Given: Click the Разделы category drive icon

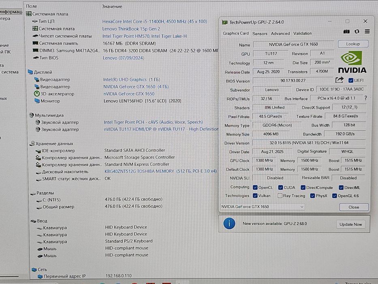Looking at the screenshot, I should click(33, 193).
